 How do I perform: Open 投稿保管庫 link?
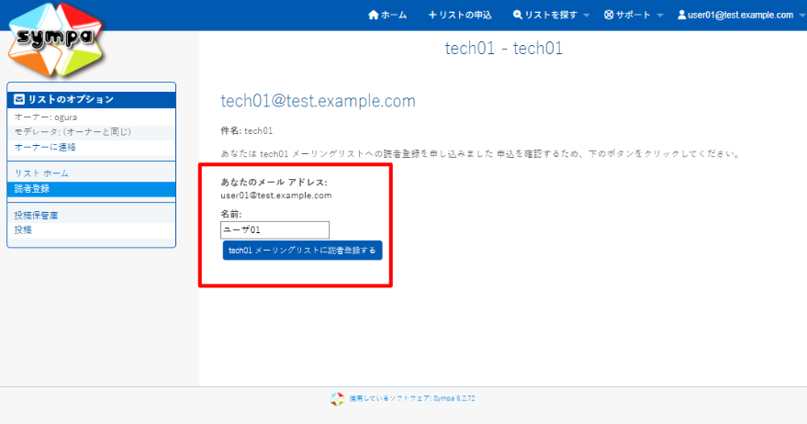[36, 216]
